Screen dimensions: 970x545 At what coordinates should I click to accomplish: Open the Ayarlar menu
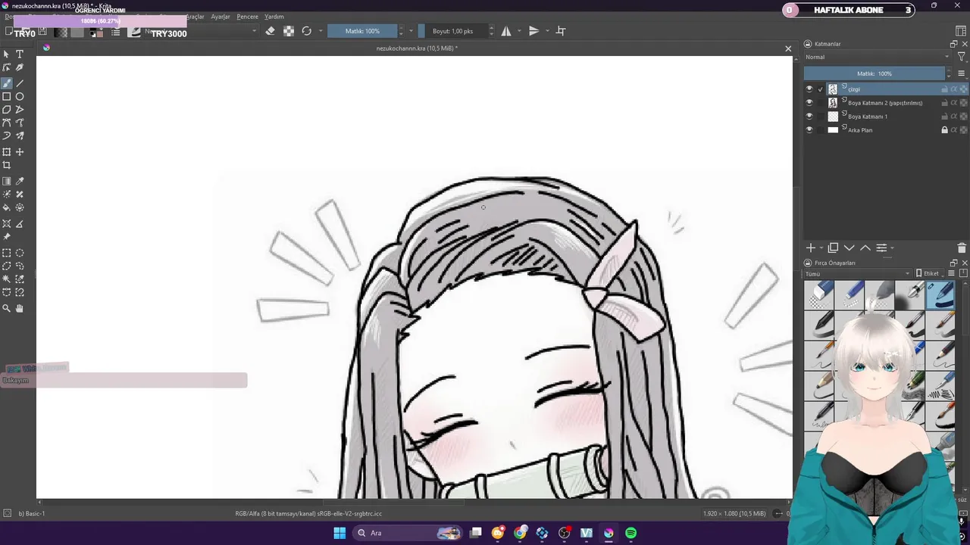click(x=221, y=17)
